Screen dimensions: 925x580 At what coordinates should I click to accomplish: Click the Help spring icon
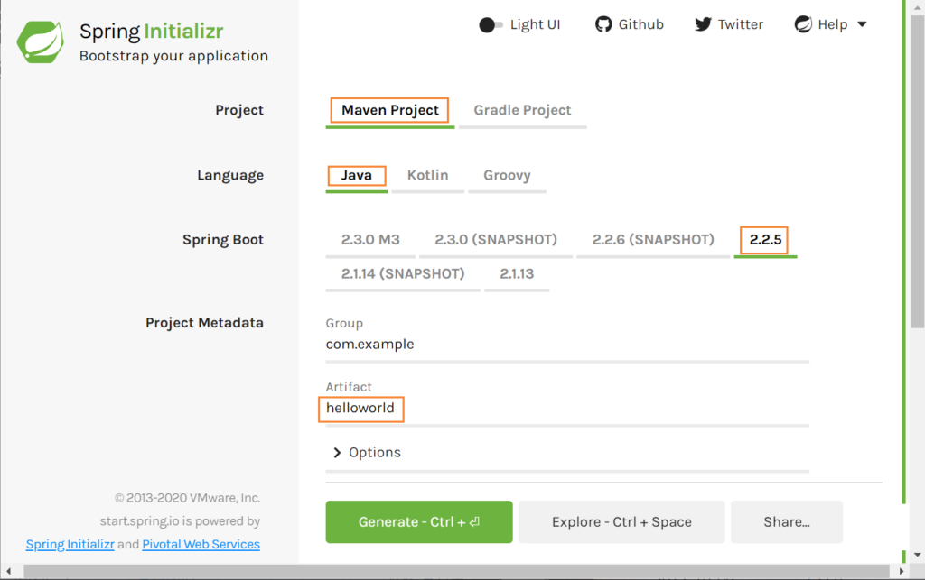803,24
